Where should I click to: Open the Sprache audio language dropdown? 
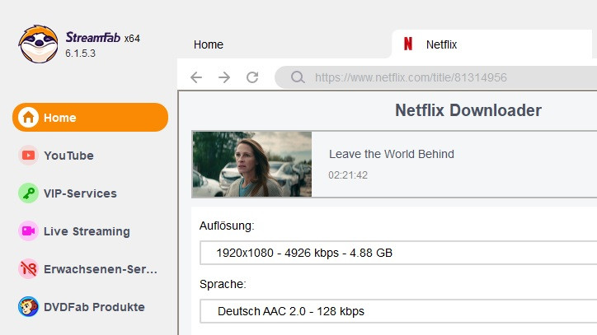click(x=397, y=311)
